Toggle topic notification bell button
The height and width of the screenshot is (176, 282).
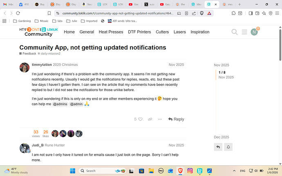click(228, 147)
